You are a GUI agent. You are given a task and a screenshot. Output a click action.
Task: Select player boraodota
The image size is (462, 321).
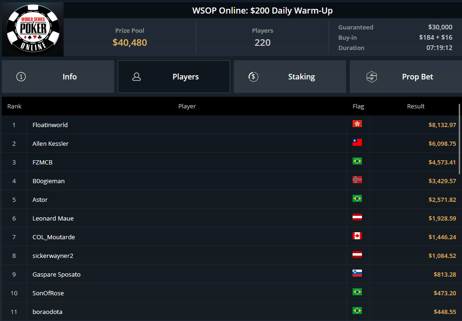pyautogui.click(x=47, y=312)
